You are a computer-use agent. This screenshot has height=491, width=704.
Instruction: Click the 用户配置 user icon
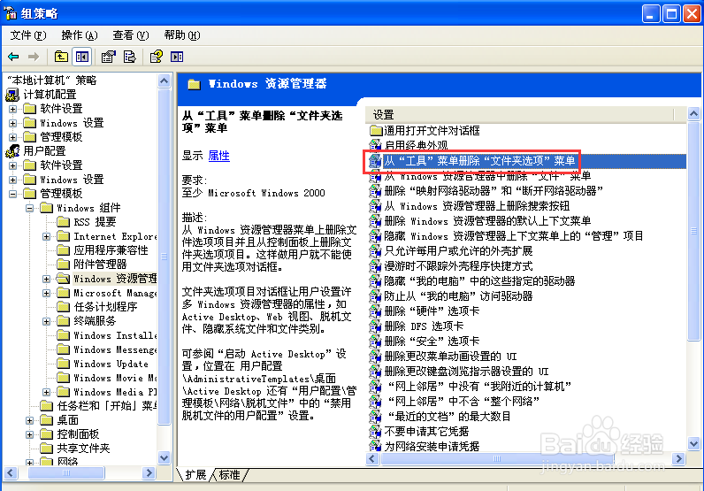click(x=12, y=151)
